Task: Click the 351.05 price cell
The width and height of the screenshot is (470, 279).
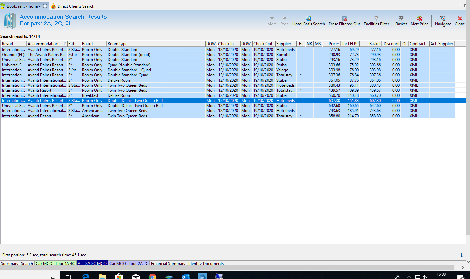Action: tap(334, 80)
